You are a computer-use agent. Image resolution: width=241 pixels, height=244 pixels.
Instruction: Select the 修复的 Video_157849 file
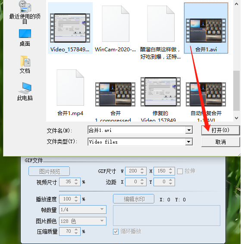tap(160, 92)
